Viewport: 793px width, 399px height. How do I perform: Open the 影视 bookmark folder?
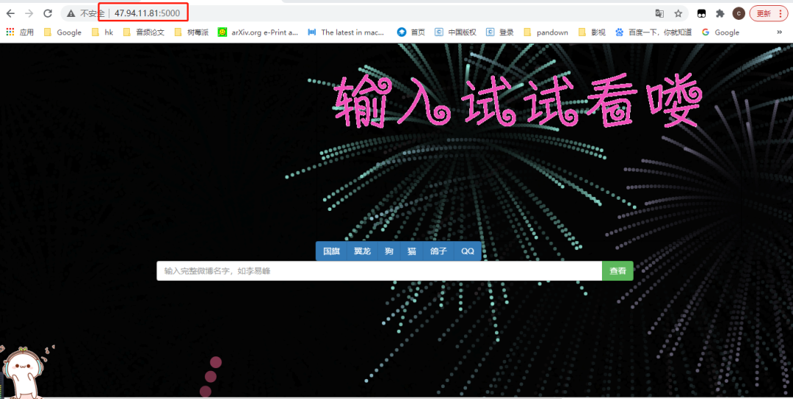(x=593, y=32)
